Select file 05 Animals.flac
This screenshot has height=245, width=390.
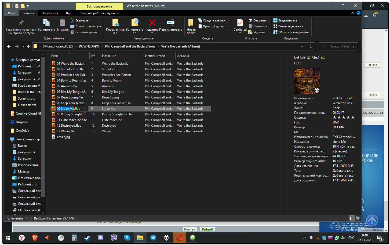click(68, 86)
